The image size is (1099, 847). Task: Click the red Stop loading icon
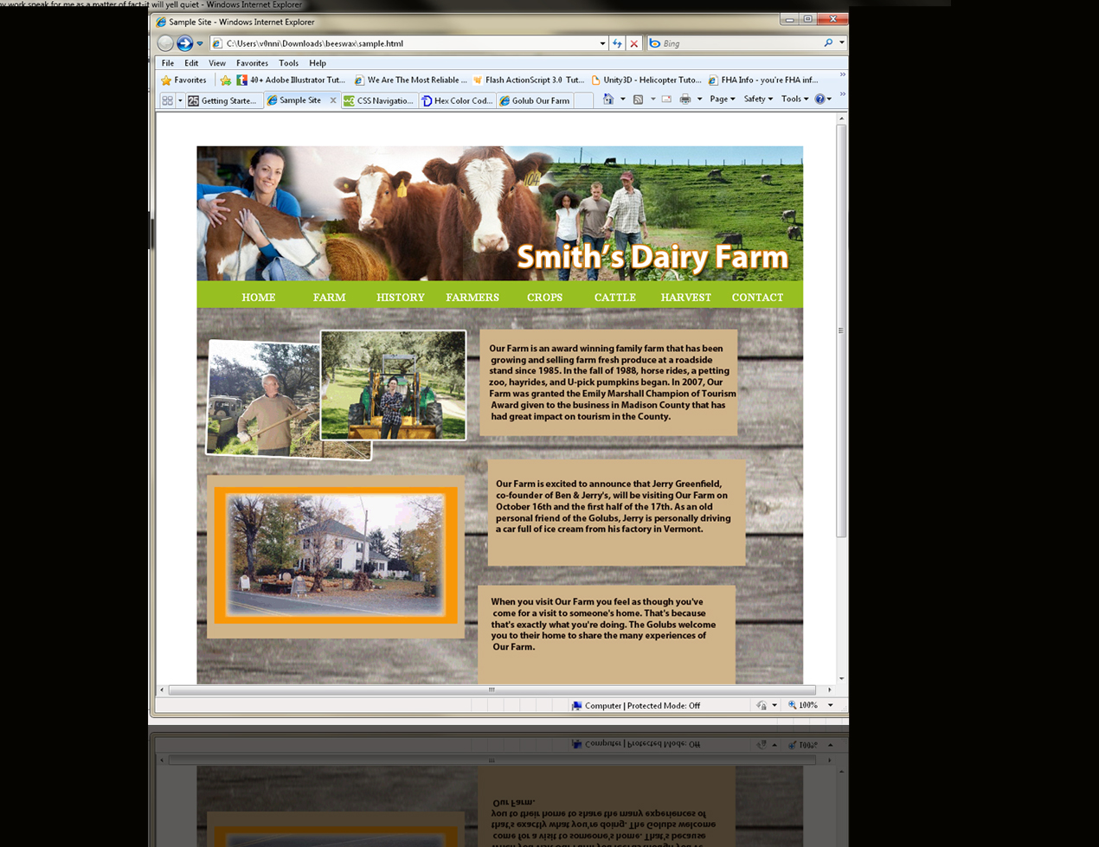633,43
